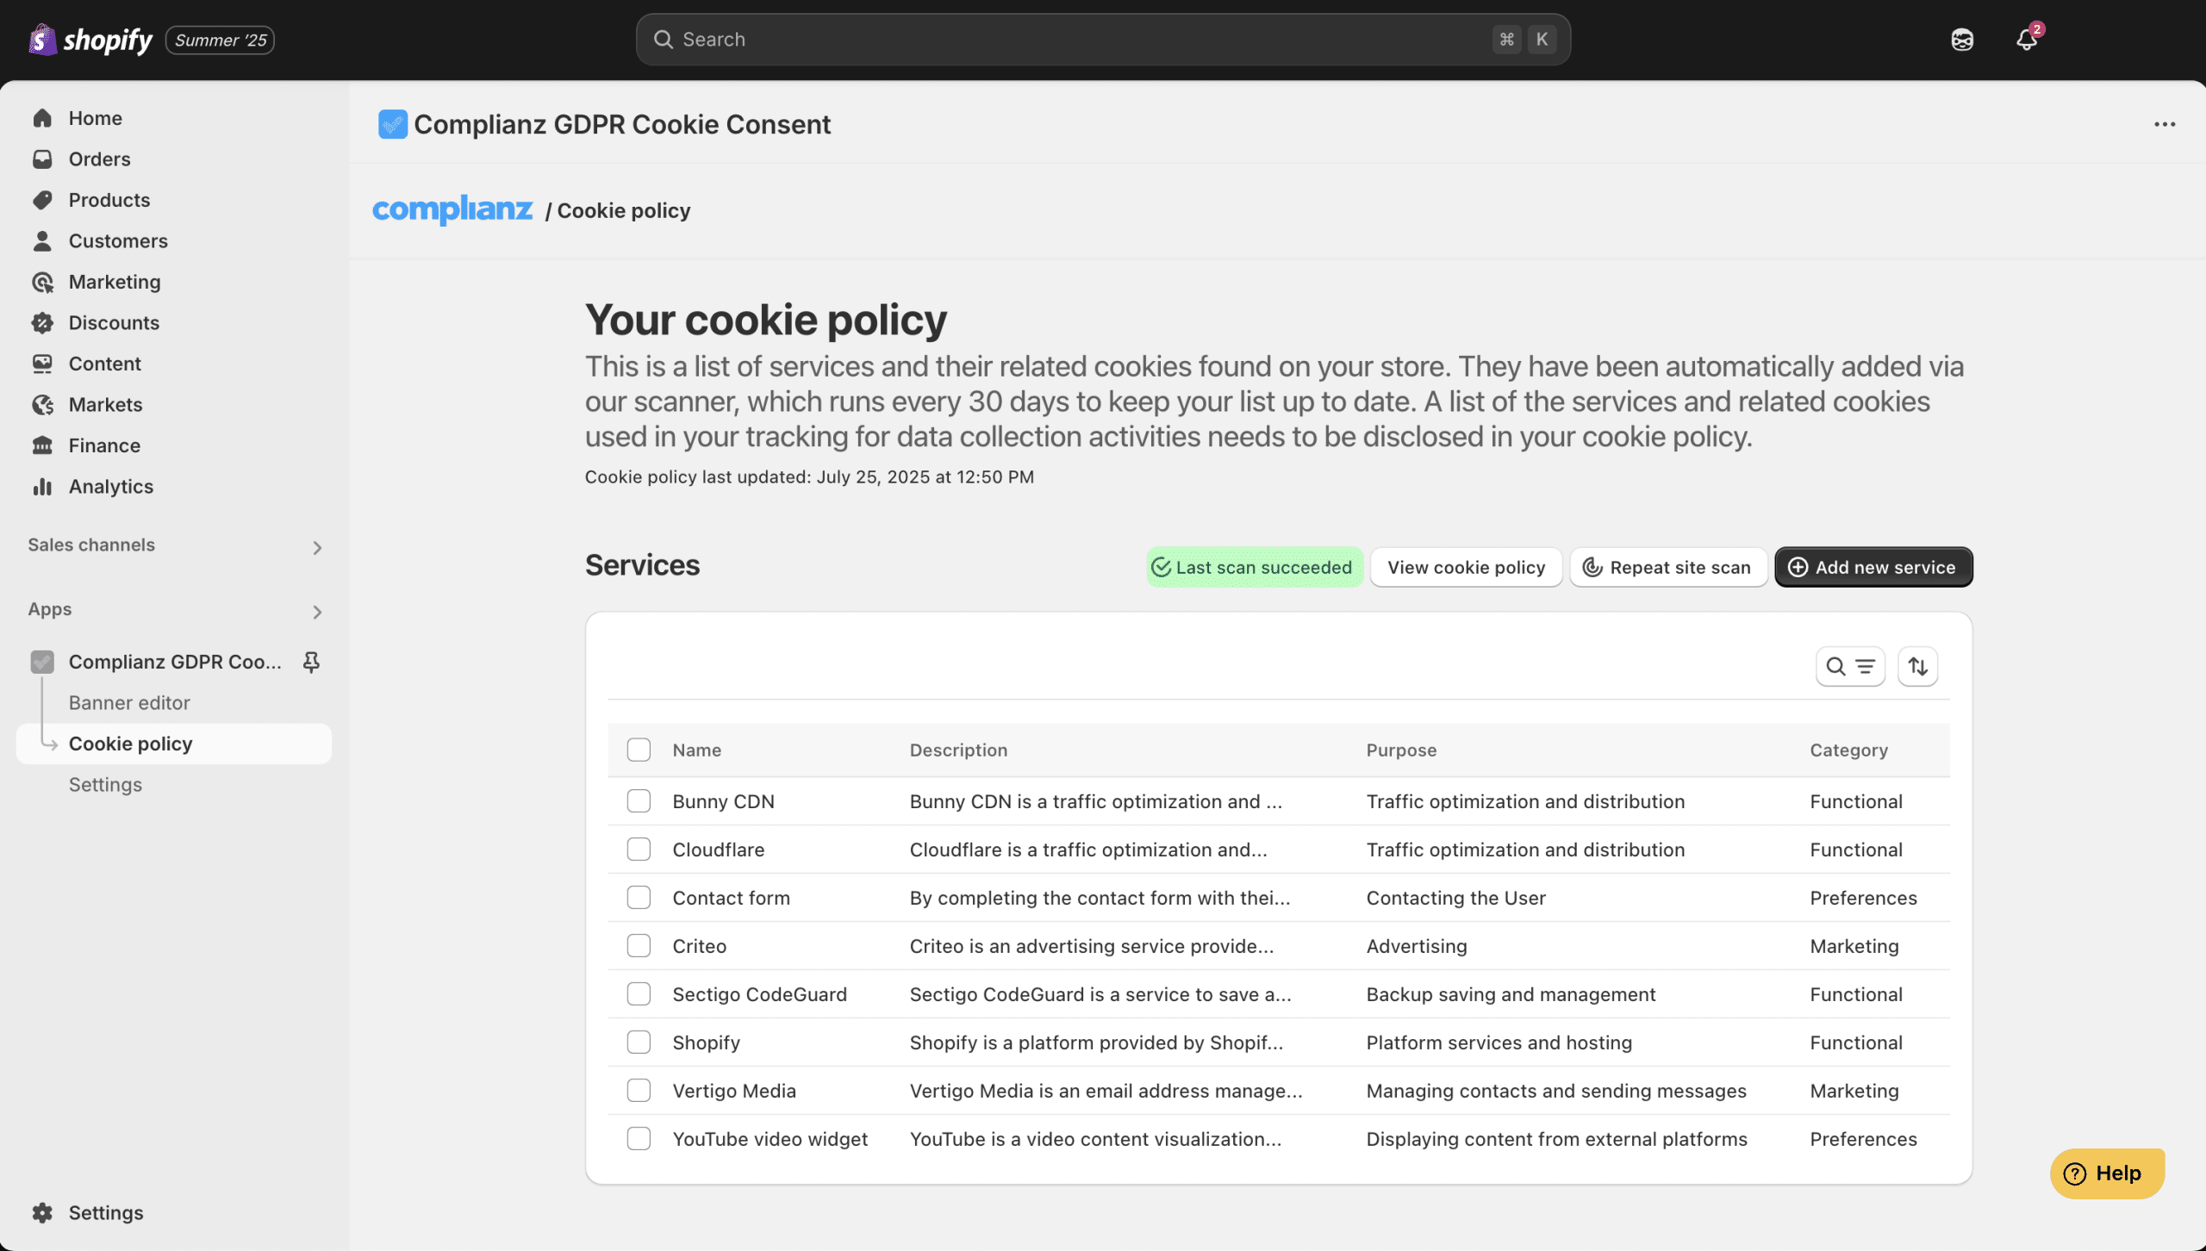Click Add new service button
The width and height of the screenshot is (2206, 1251).
pos(1873,567)
